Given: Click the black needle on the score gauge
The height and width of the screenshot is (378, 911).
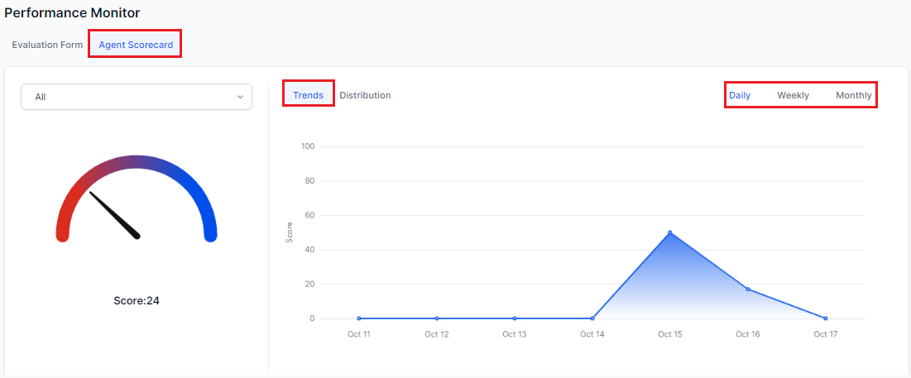Looking at the screenshot, I should [116, 216].
